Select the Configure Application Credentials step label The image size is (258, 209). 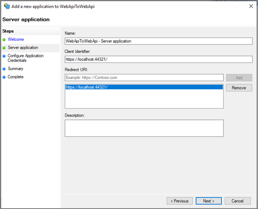pos(25,58)
